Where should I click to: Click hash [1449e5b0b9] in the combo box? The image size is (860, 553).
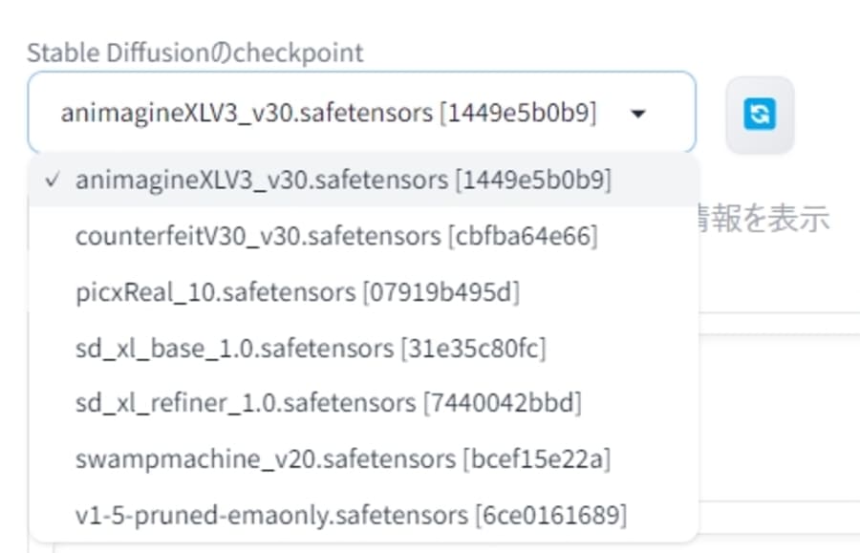click(518, 114)
